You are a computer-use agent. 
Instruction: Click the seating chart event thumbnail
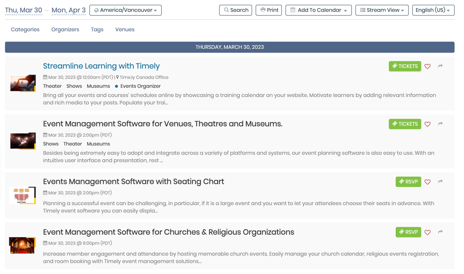(23, 195)
